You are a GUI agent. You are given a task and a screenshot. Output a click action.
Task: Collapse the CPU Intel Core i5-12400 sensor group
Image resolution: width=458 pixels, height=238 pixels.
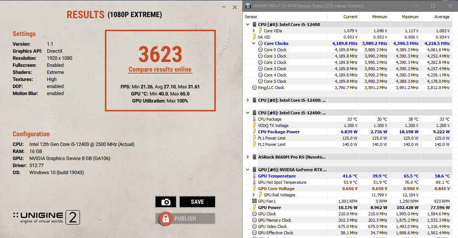248,25
